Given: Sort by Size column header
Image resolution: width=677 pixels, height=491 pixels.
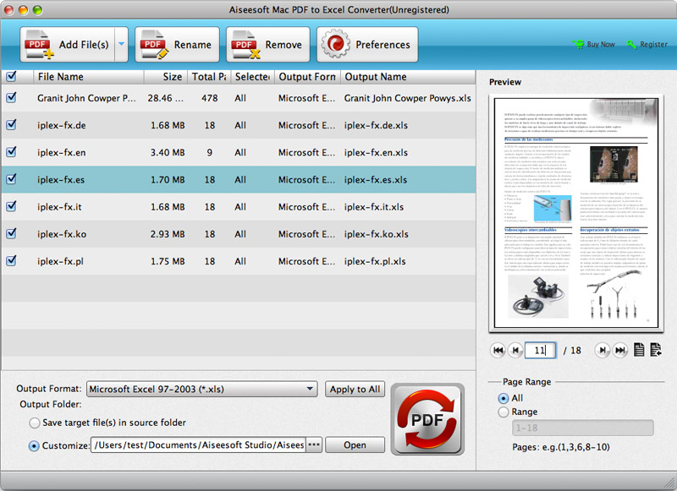Looking at the screenshot, I should tap(166, 77).
